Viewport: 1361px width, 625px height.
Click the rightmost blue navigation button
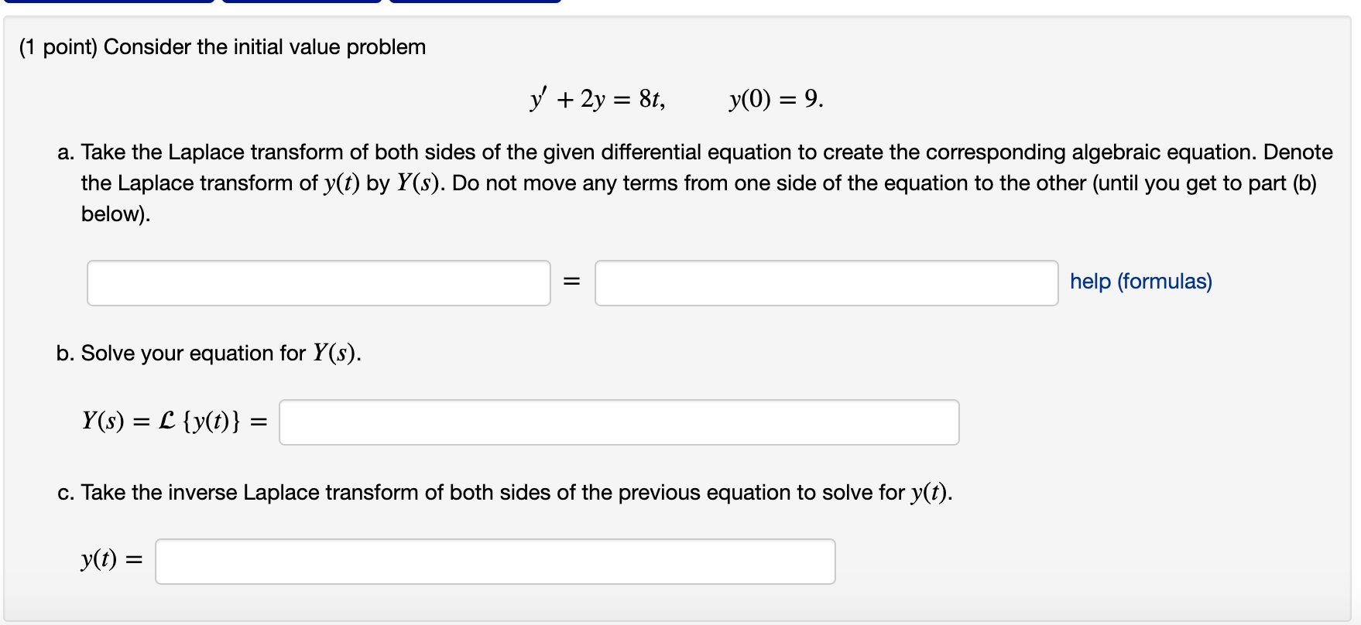[x=472, y=5]
